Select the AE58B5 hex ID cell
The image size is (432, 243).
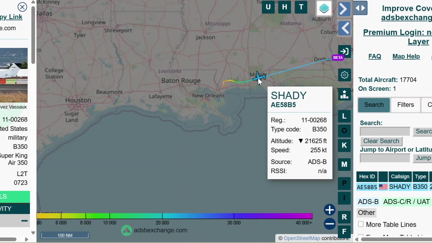pyautogui.click(x=367, y=187)
